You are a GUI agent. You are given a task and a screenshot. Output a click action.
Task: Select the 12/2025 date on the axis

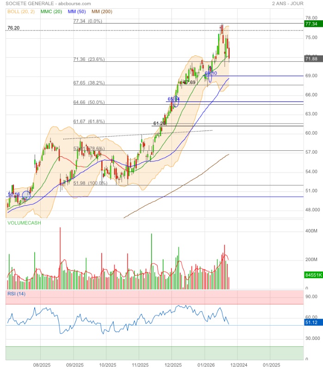pos(172,364)
